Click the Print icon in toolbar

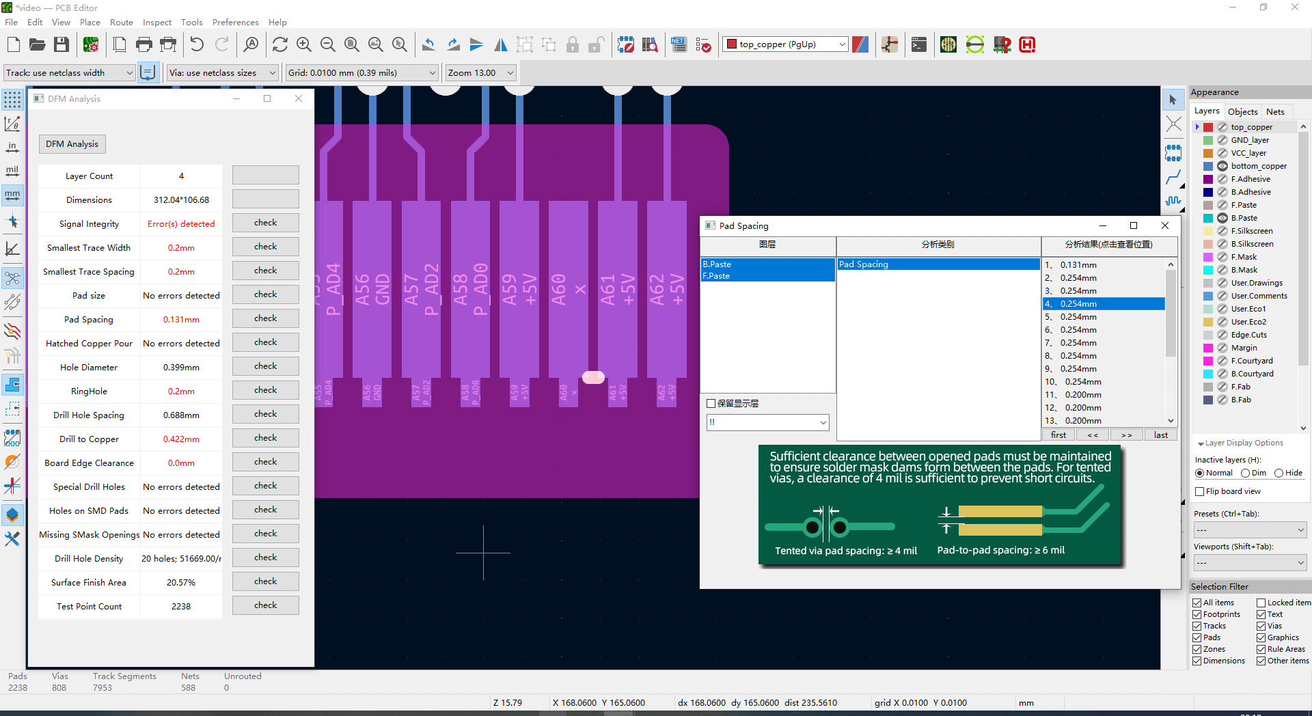click(144, 45)
